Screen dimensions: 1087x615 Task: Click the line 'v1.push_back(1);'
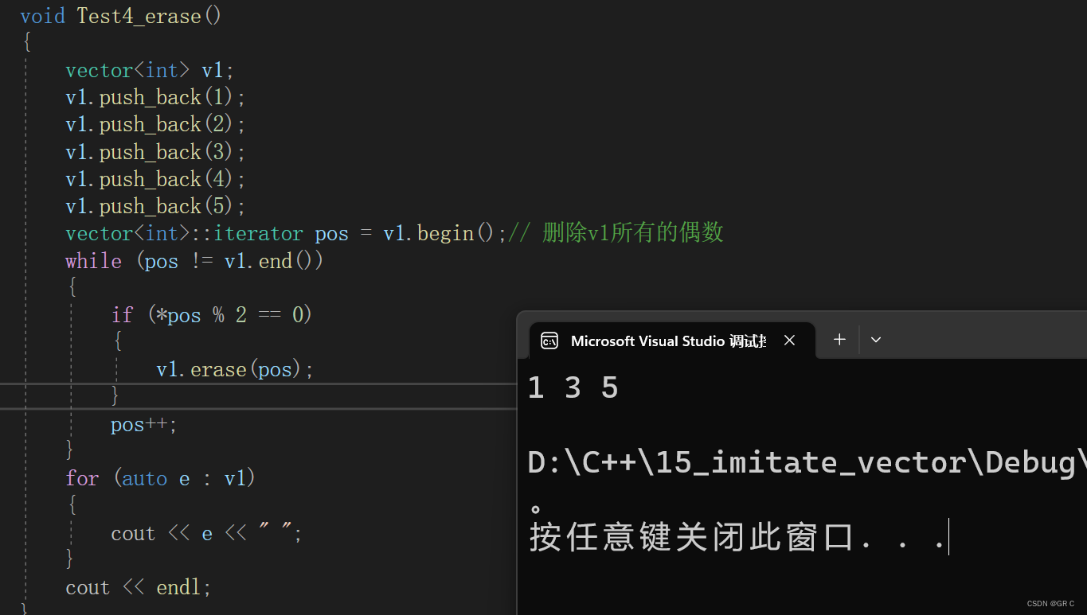coord(156,97)
